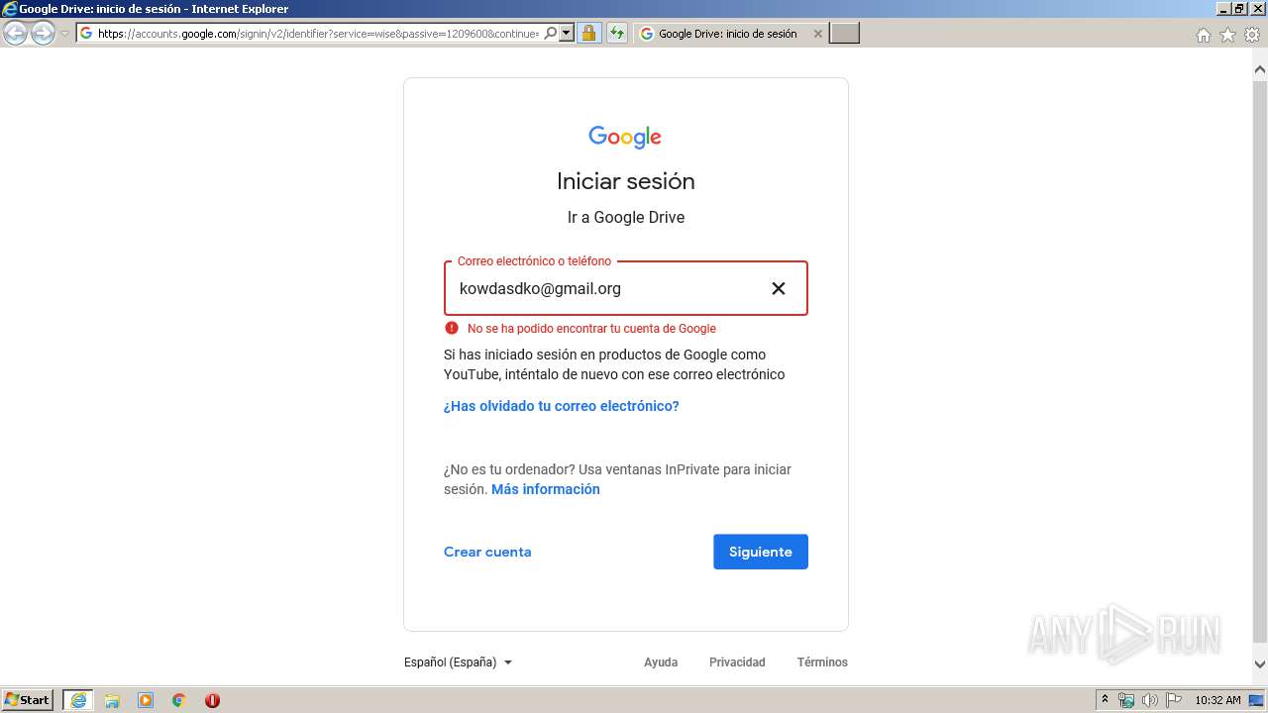Image resolution: width=1268 pixels, height=713 pixels.
Task: Minimize the Internet Explorer window
Action: tap(1223, 9)
